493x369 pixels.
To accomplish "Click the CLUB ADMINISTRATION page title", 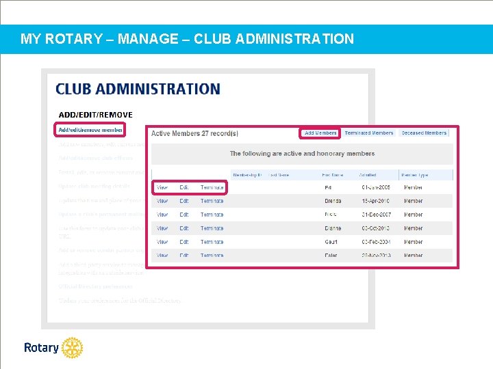I will click(138, 89).
